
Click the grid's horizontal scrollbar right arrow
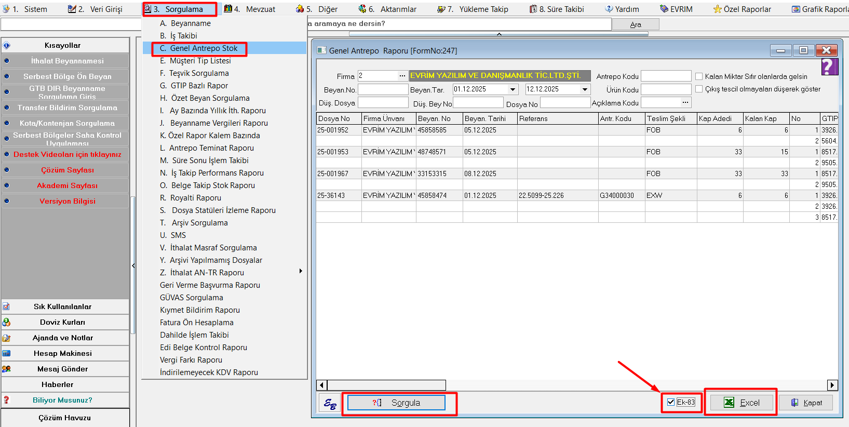pyautogui.click(x=832, y=385)
